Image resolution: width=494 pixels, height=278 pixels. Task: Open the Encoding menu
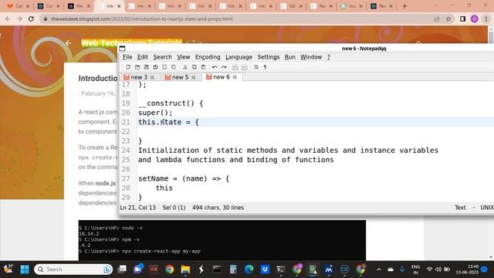coord(208,57)
